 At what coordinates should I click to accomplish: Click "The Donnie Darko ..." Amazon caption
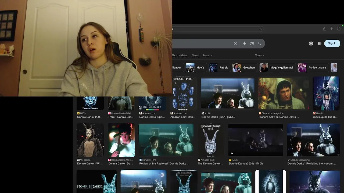point(210,164)
